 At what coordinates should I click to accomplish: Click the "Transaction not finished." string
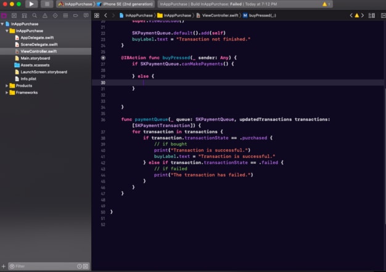point(213,39)
